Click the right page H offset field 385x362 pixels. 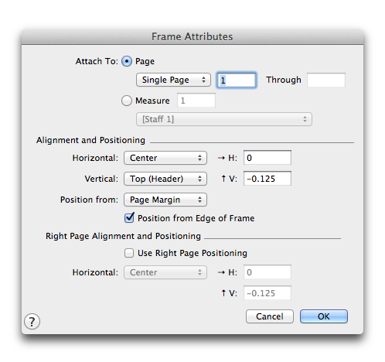click(x=267, y=272)
